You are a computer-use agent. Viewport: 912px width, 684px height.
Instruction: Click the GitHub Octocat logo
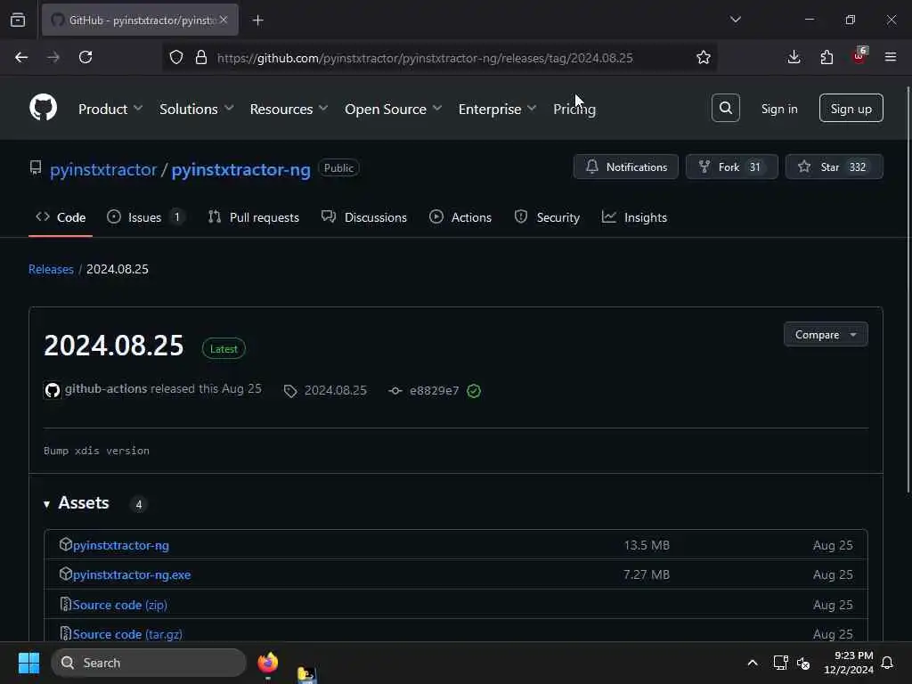43,108
